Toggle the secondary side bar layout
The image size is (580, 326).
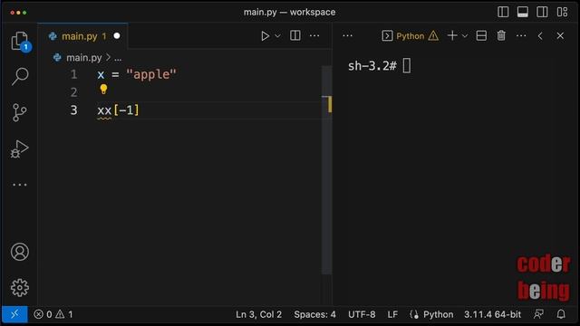coord(542,12)
